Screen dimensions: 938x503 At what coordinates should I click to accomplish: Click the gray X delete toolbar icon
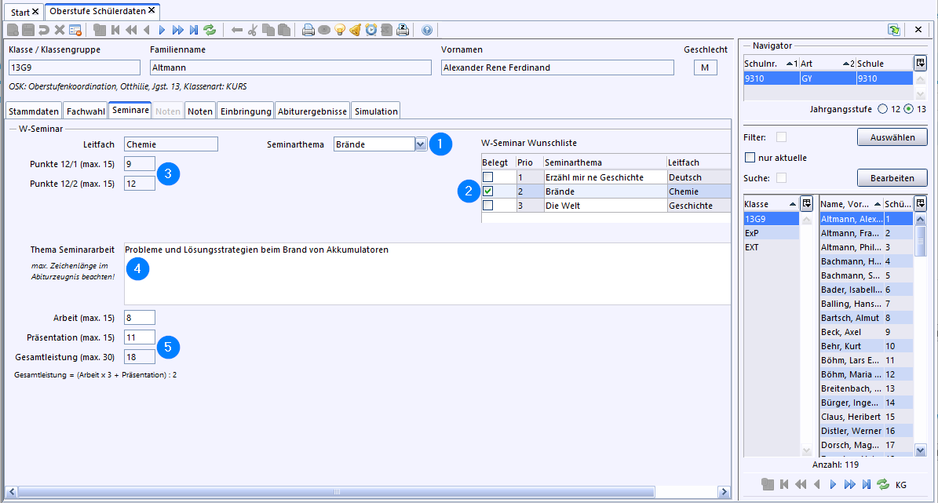[x=59, y=30]
